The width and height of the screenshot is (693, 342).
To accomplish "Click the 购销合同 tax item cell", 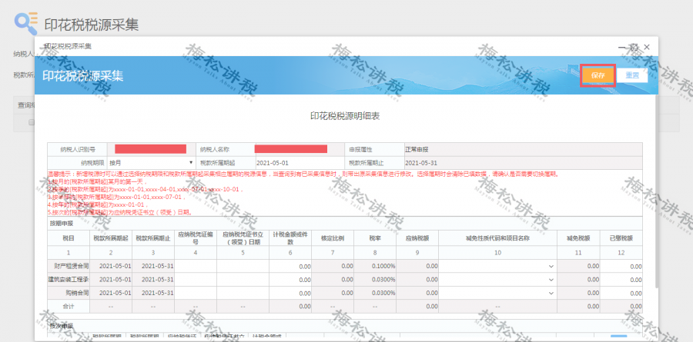I will tap(69, 293).
